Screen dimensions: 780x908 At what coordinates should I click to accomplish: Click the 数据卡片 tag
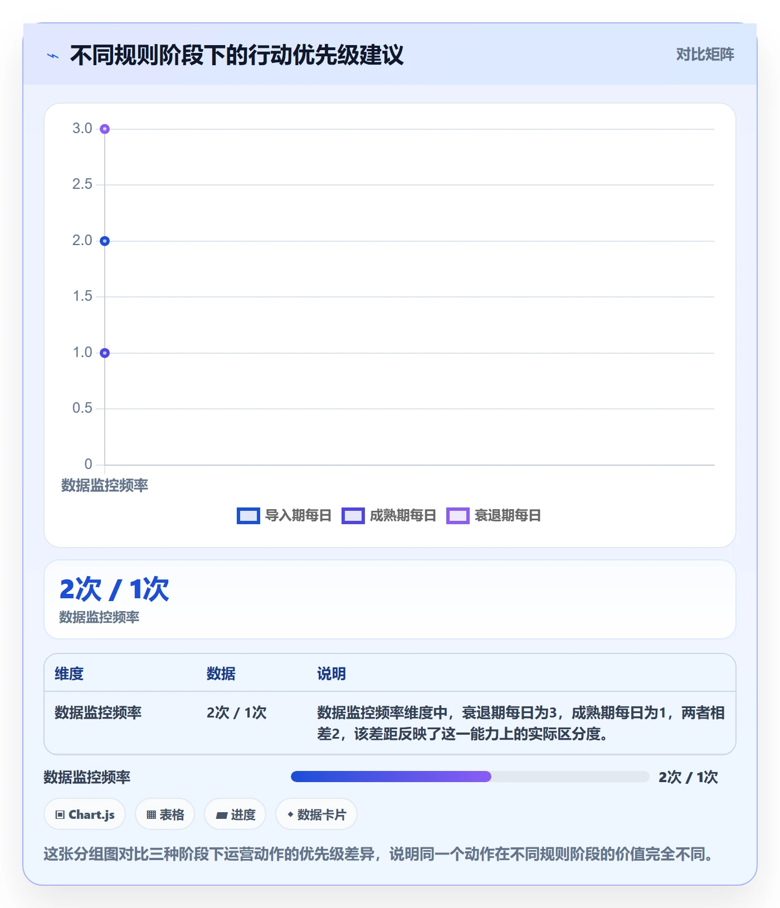tap(316, 814)
